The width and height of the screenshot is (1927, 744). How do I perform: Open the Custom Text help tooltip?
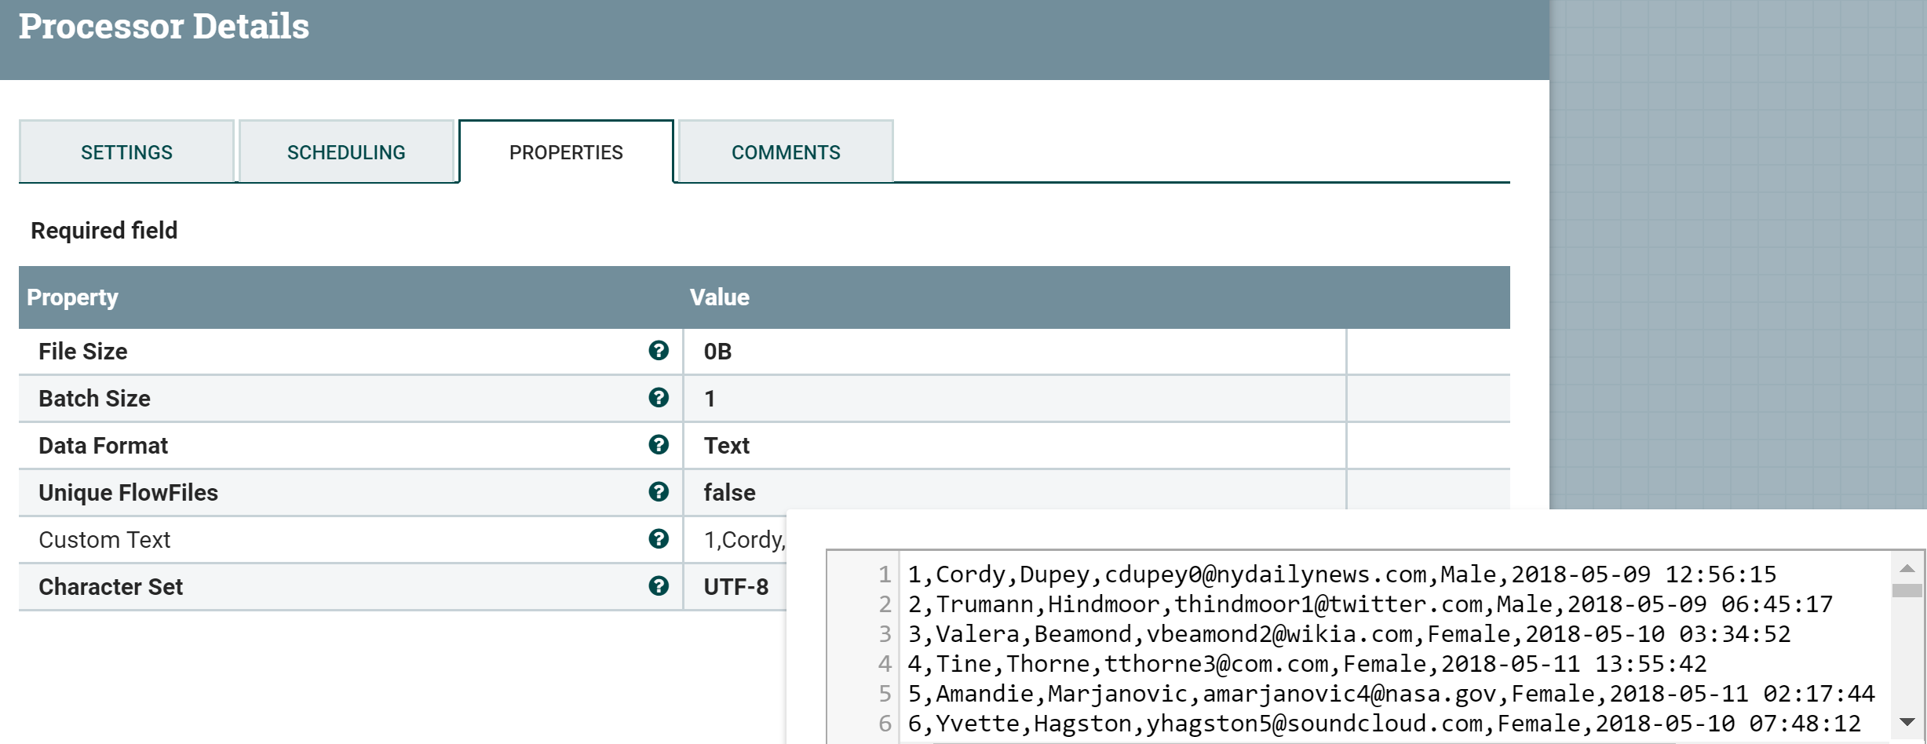pos(658,539)
